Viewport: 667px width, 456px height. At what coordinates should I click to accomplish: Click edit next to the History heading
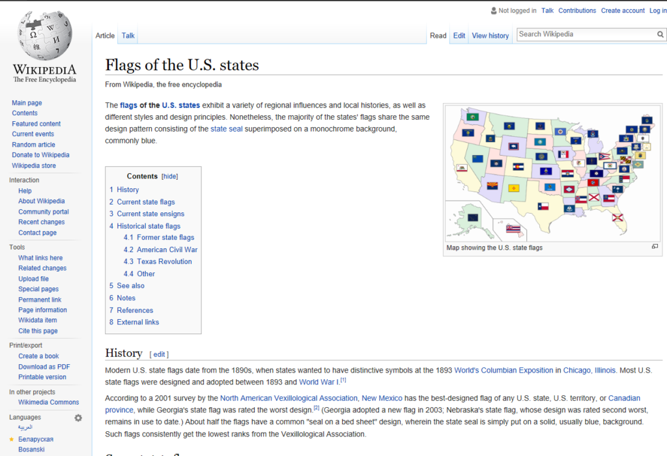159,354
